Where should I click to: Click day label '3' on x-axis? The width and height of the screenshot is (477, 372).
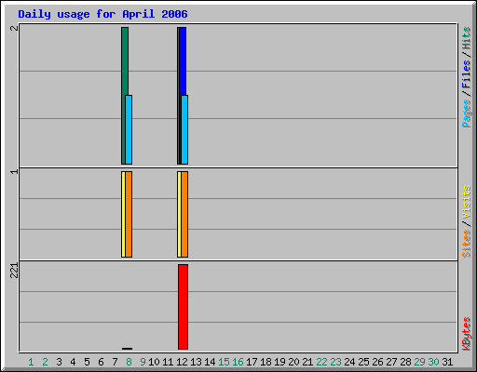59,362
